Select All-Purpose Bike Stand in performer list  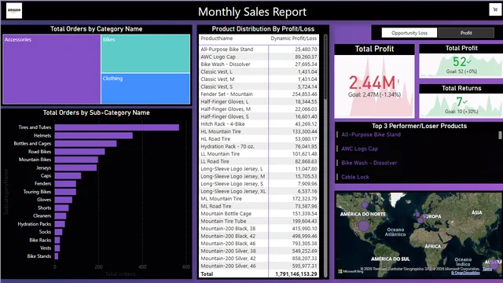click(x=371, y=134)
